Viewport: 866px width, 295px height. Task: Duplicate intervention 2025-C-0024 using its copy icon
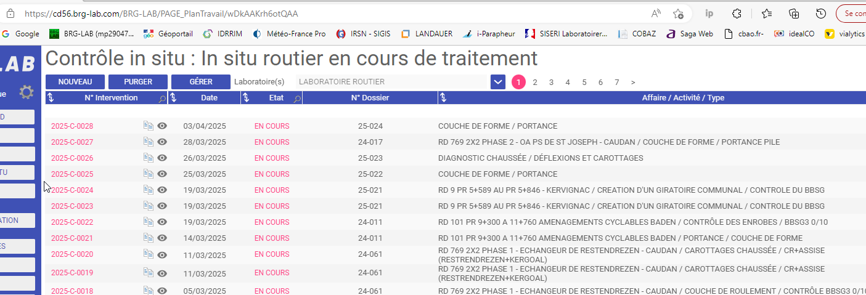point(148,190)
